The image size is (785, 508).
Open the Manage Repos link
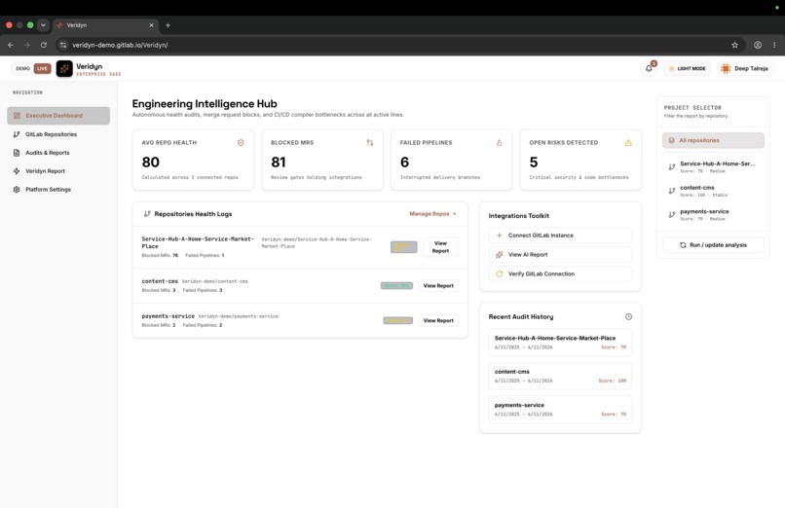432,213
